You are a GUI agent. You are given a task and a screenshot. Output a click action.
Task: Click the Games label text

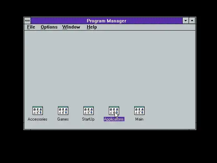(x=63, y=119)
